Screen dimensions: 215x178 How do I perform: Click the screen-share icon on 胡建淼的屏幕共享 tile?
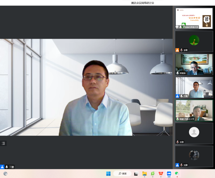[177, 27]
